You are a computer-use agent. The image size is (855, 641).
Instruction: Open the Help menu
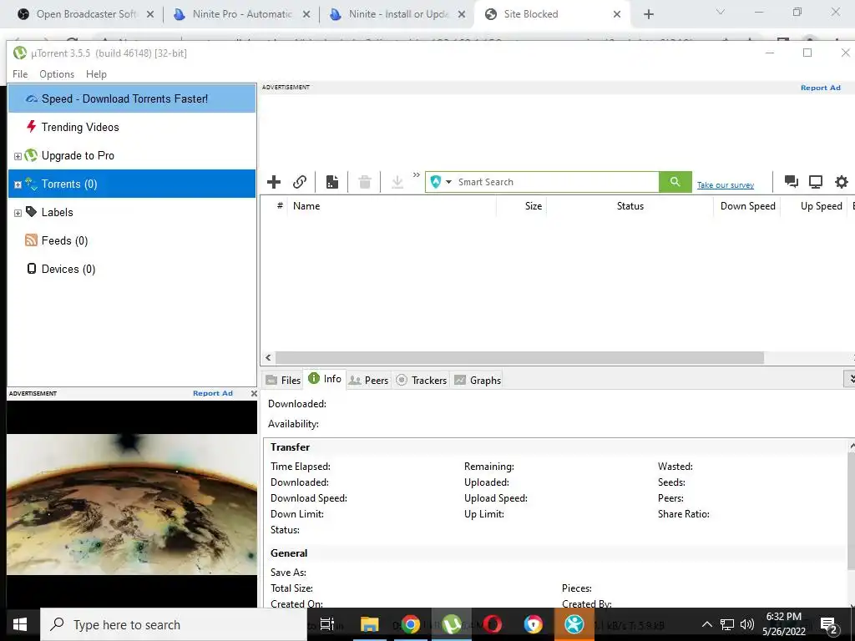click(x=97, y=74)
